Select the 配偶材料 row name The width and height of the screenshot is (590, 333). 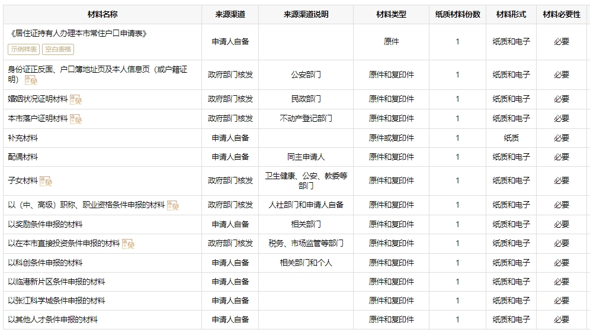[23, 157]
